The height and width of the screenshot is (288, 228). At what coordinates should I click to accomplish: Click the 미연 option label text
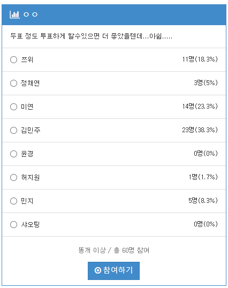[x=27, y=107]
